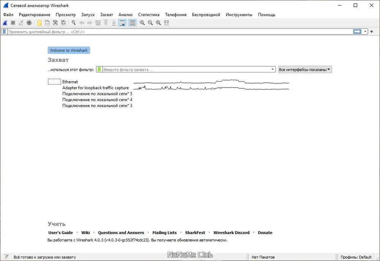Select the Ethernet interface
Image resolution: width=380 pixels, height=261 pixels.
tap(70, 82)
